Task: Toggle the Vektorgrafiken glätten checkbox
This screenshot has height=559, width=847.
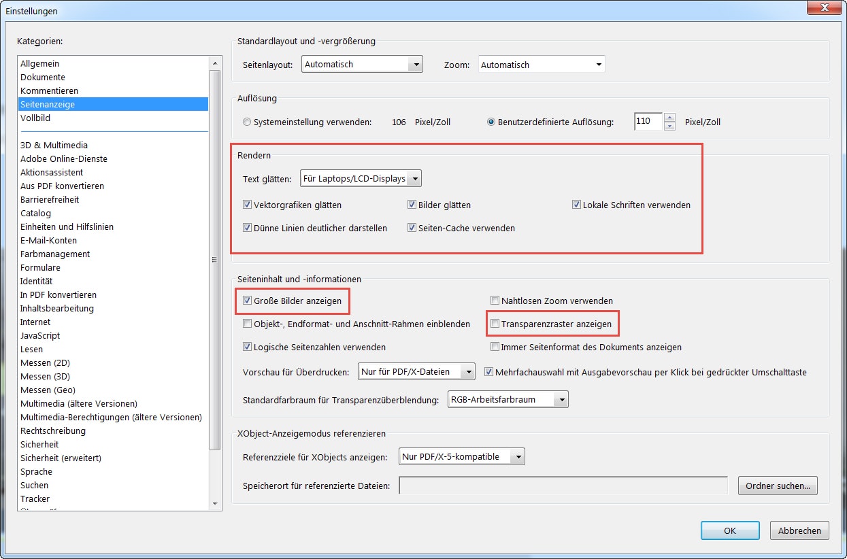Action: click(248, 205)
